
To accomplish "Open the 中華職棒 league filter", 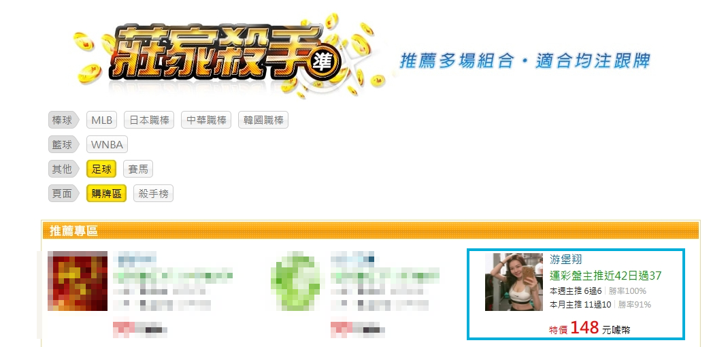I will (206, 120).
